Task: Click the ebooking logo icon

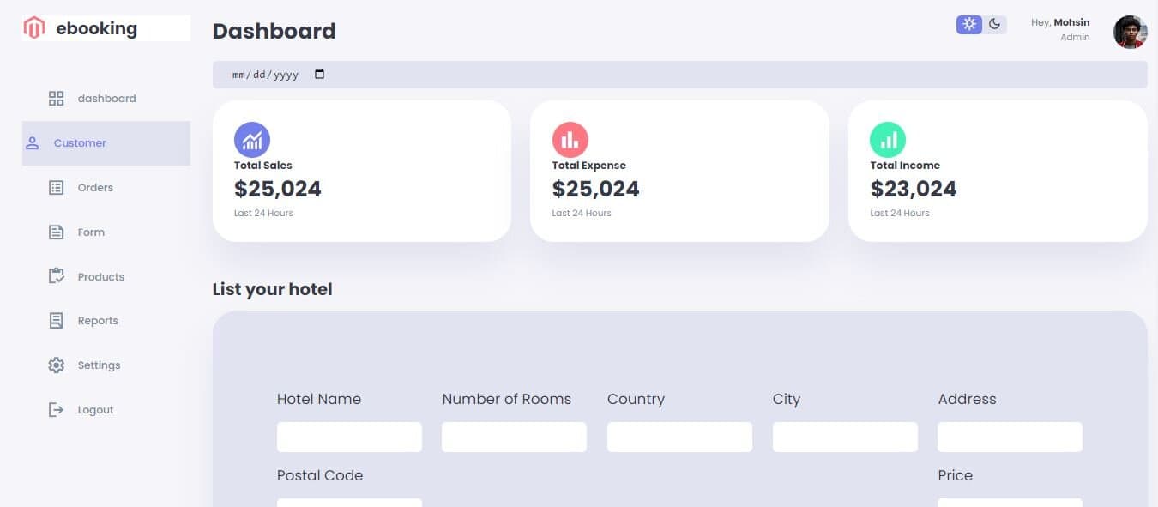Action: 34,28
